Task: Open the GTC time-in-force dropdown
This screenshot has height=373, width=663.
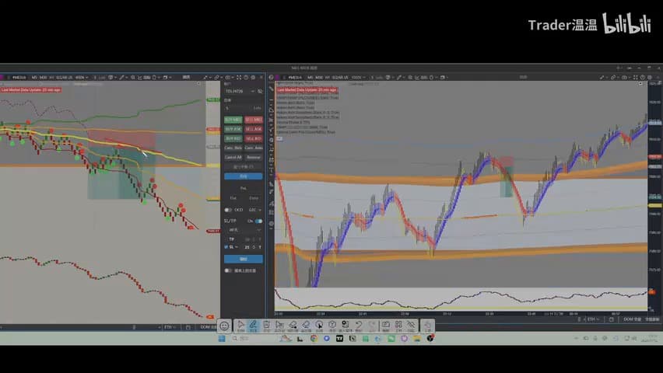Action: pyautogui.click(x=254, y=210)
